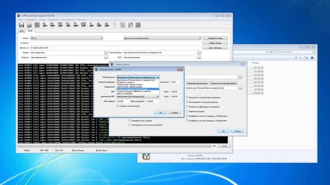This screenshot has width=330, height=185.
Task: Click the file thumbnail in Explorer details pane
Action: [146, 156]
